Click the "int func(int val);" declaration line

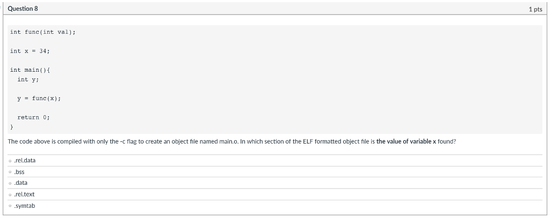point(43,32)
